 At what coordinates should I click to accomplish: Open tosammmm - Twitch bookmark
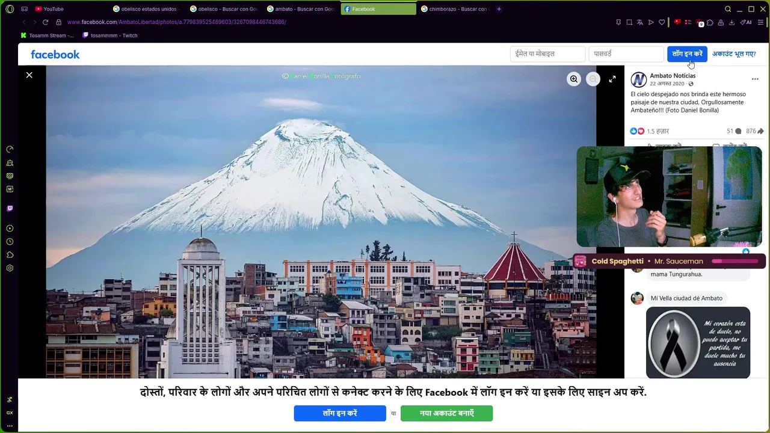tap(110, 35)
